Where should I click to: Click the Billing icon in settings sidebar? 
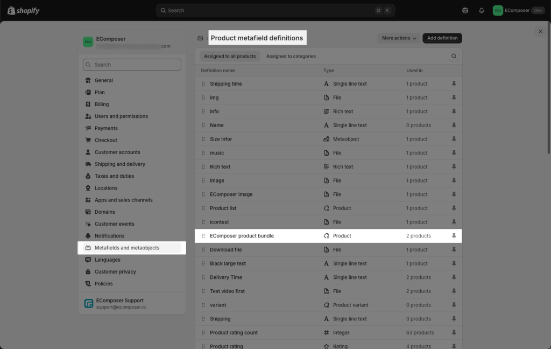pyautogui.click(x=88, y=104)
